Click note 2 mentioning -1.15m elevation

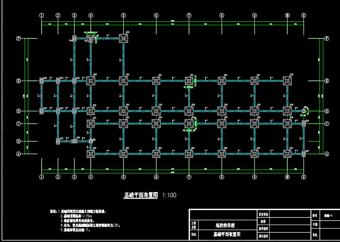pos(76,216)
